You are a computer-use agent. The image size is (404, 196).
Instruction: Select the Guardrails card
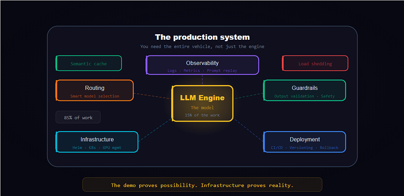coord(305,90)
